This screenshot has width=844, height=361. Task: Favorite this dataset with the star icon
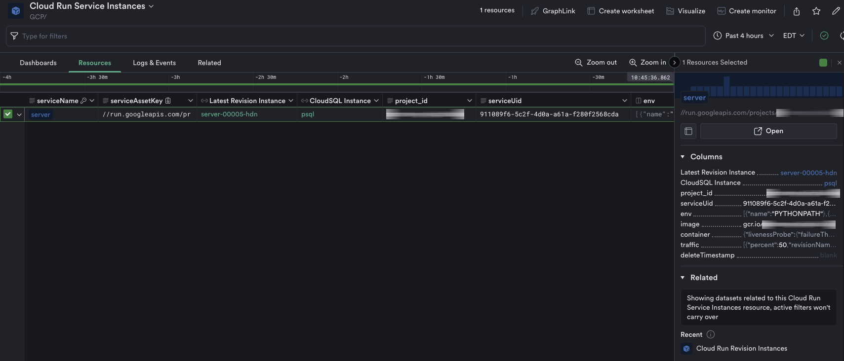click(816, 11)
